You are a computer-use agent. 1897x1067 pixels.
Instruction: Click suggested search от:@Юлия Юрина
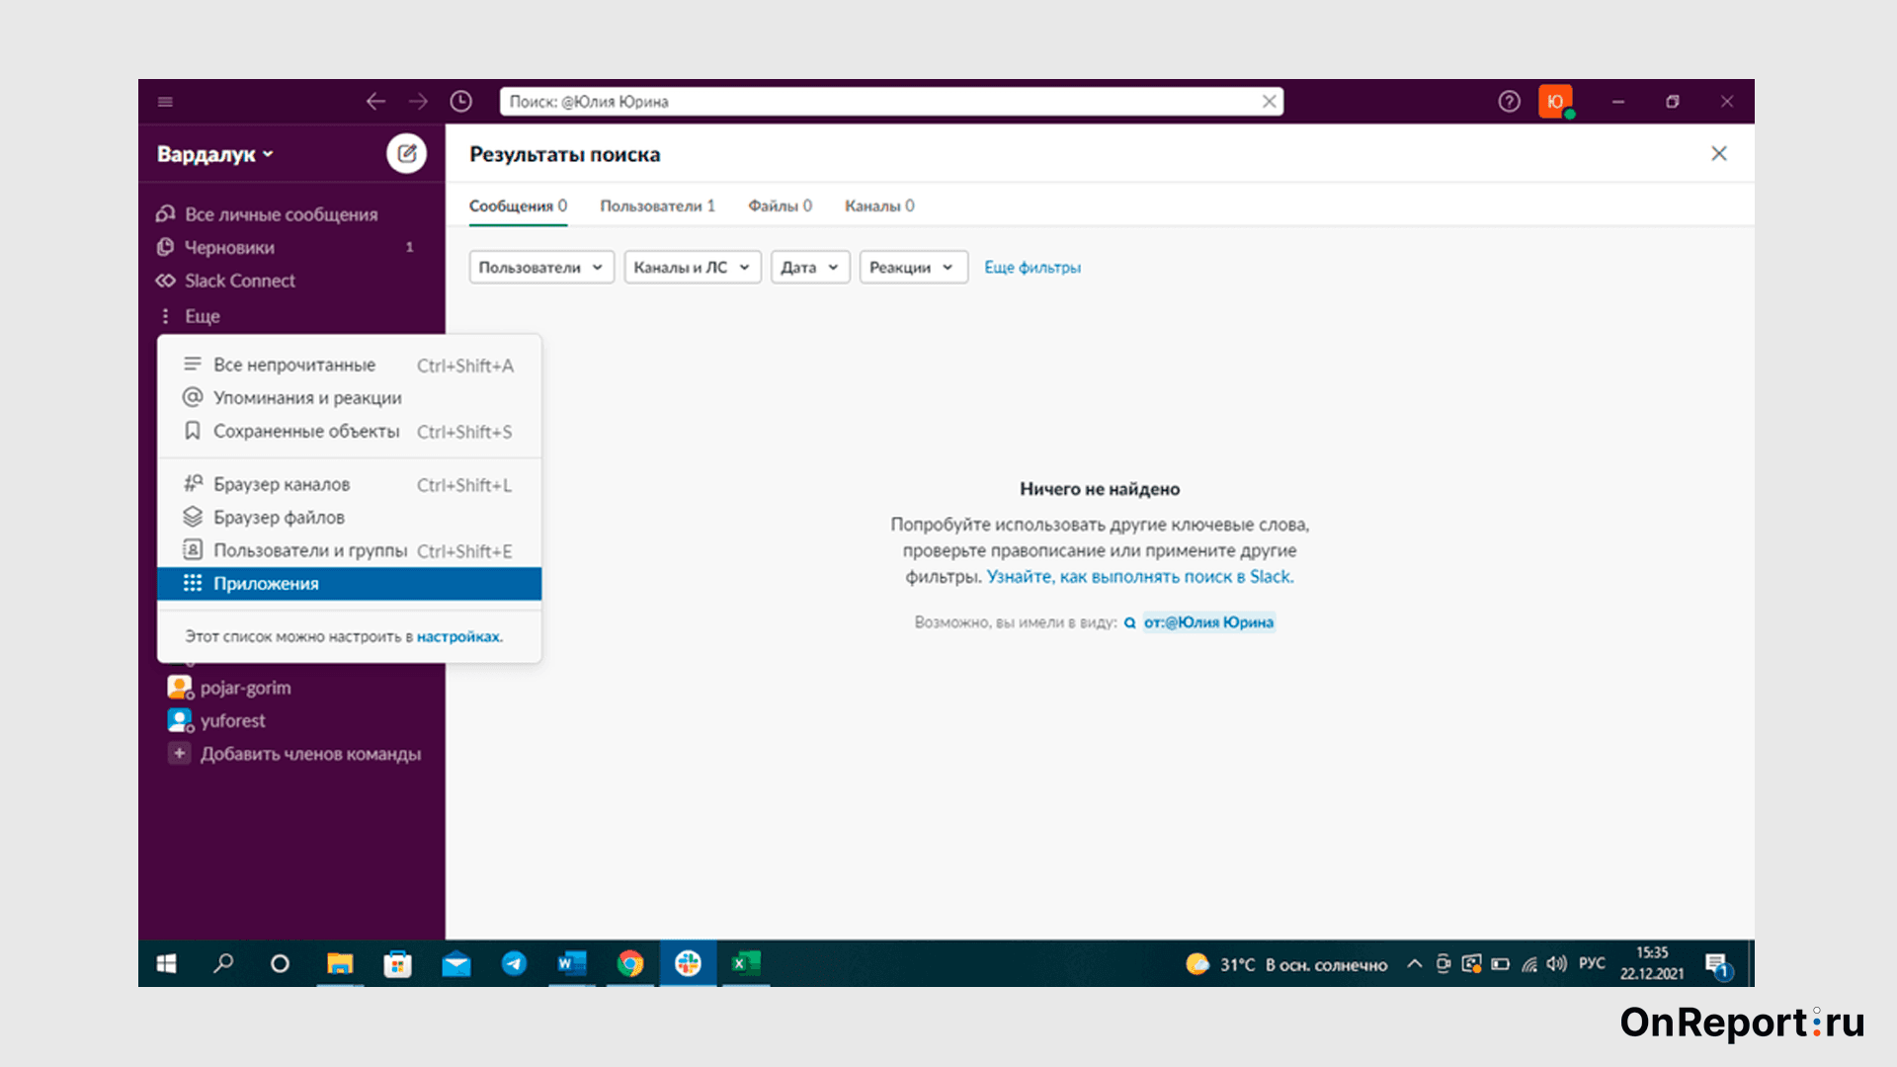1208,622
